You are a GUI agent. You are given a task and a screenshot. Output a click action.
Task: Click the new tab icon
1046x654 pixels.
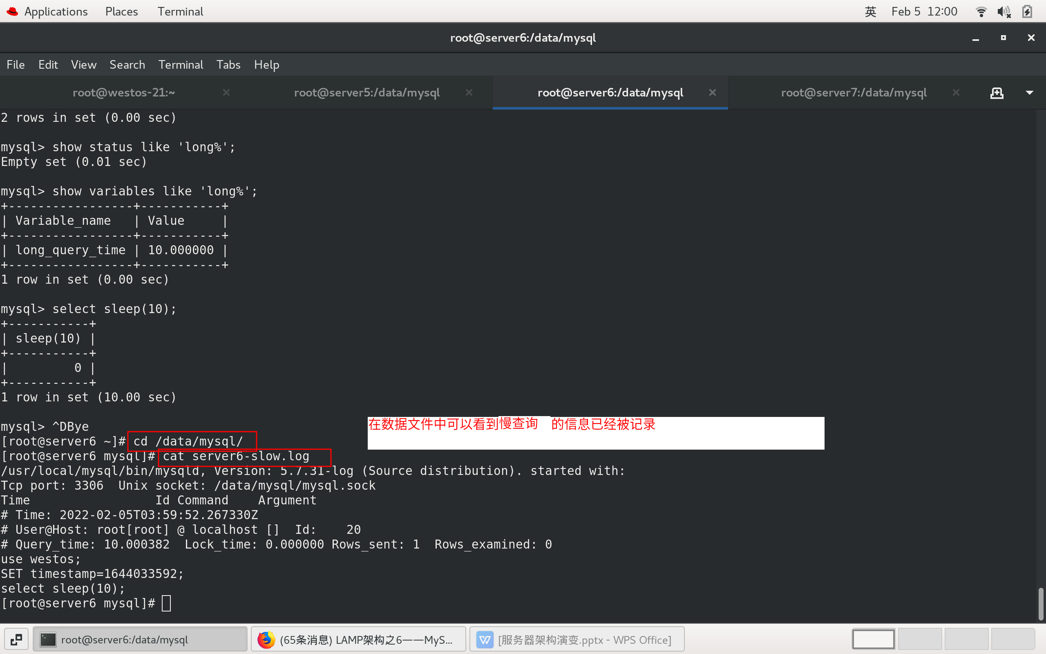tap(997, 92)
